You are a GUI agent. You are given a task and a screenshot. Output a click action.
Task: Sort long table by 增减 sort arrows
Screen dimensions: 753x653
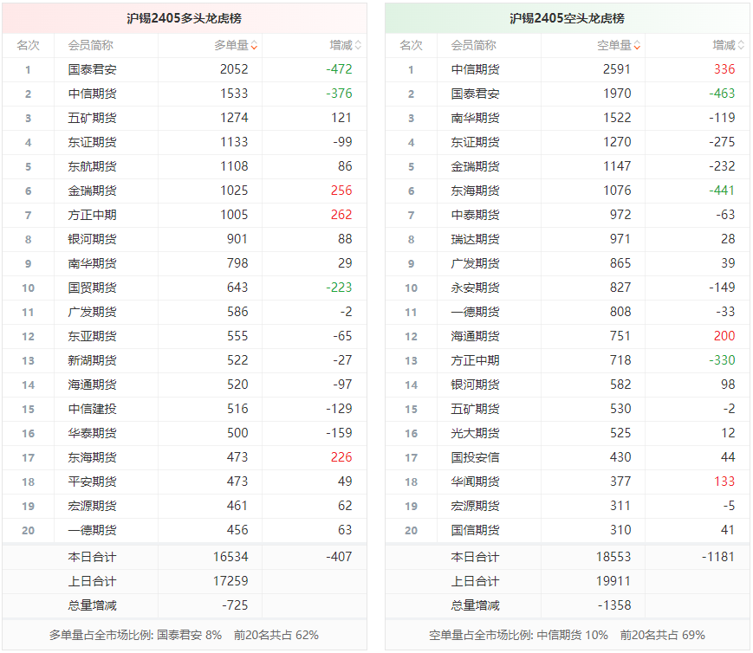click(x=358, y=46)
